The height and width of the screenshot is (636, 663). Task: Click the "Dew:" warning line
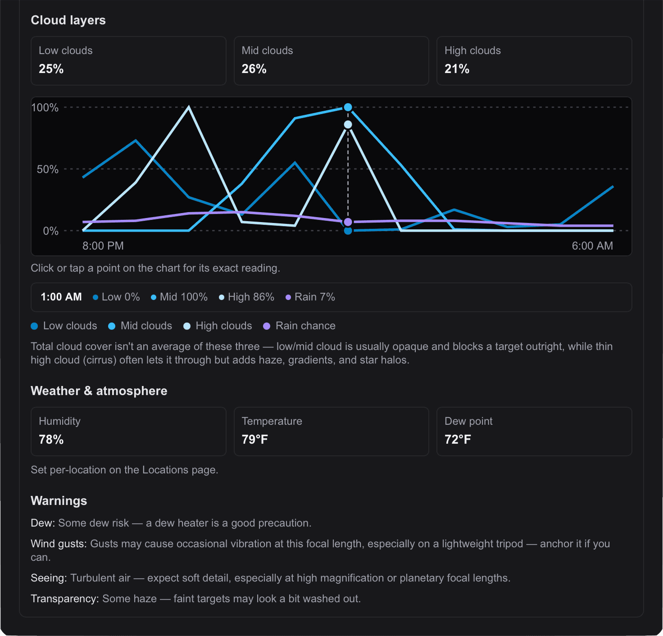171,523
